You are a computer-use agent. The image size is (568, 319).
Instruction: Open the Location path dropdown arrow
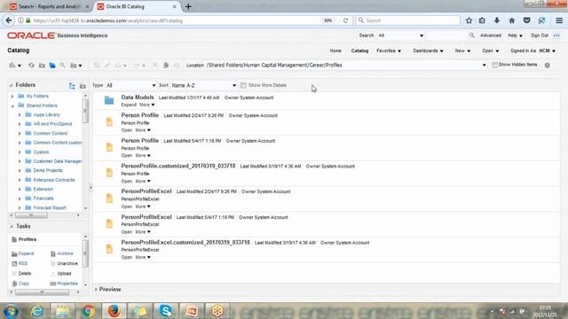point(484,65)
